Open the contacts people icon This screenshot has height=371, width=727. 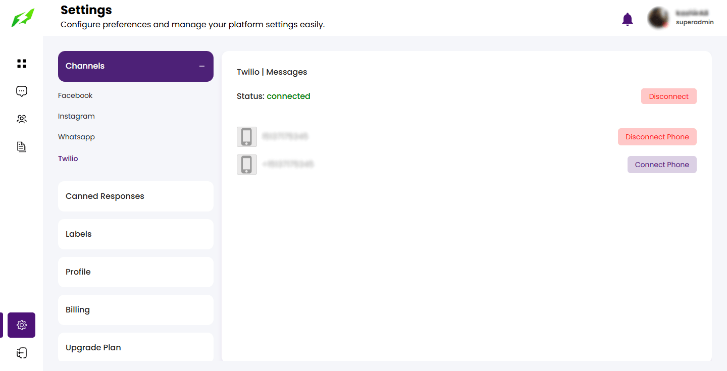tap(22, 119)
